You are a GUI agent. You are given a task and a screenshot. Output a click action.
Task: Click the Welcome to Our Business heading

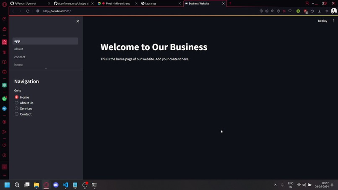point(154,47)
